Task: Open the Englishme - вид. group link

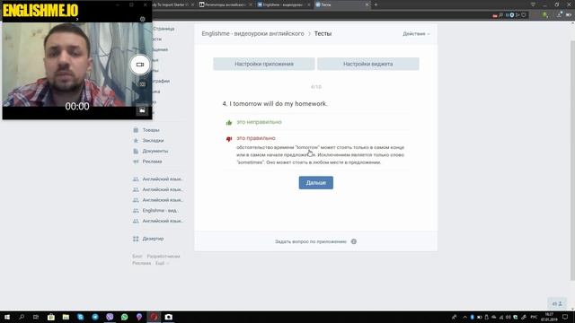Action: point(160,210)
